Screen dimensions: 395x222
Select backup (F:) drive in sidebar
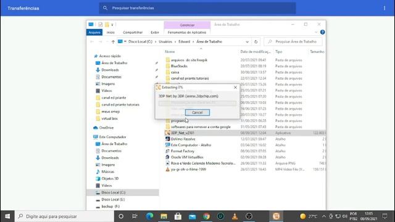point(110,207)
